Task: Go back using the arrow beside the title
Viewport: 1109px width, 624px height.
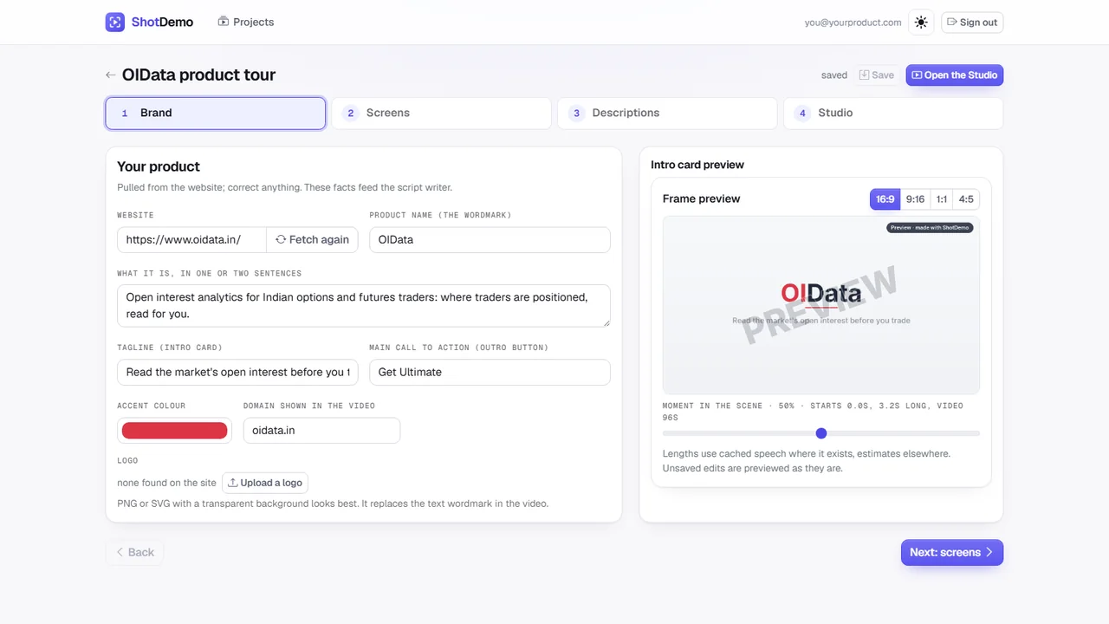Action: click(111, 75)
